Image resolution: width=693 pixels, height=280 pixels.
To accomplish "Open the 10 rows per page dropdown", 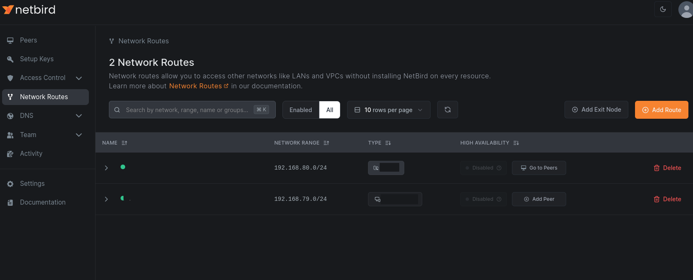I will click(388, 110).
